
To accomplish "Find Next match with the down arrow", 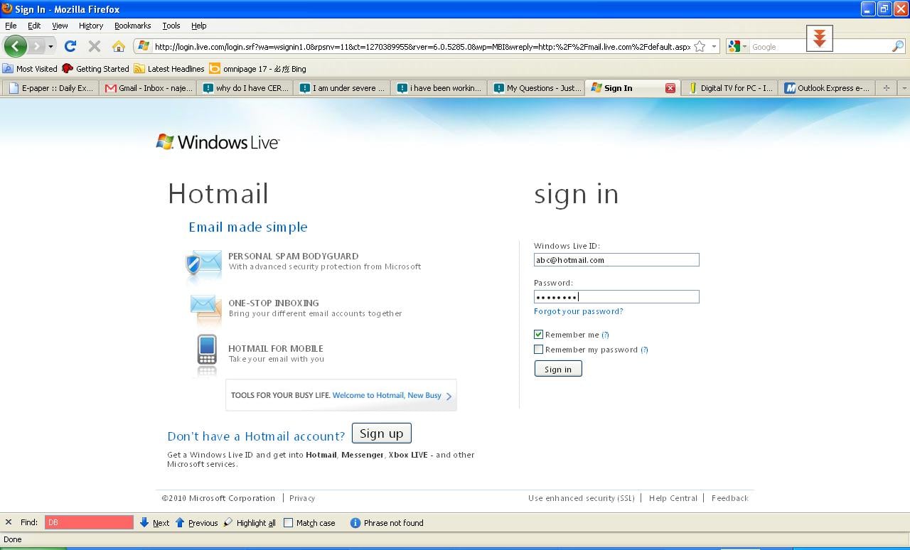I will pos(154,522).
